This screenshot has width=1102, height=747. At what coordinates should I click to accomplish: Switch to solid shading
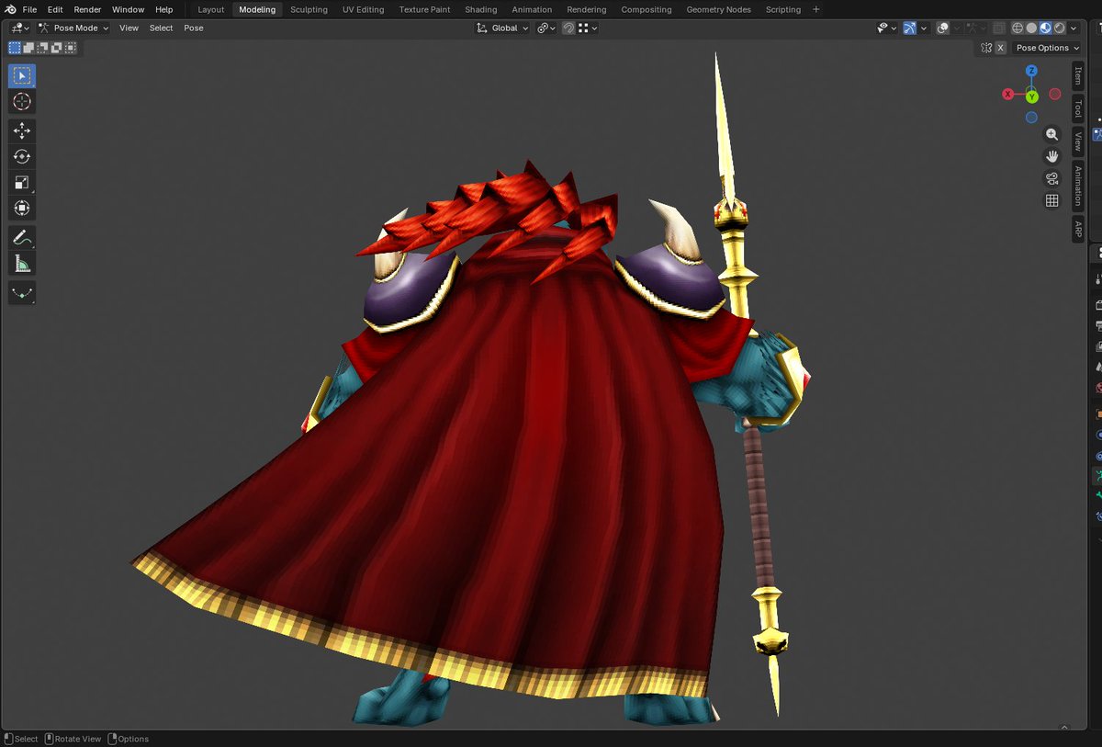[x=1031, y=28]
